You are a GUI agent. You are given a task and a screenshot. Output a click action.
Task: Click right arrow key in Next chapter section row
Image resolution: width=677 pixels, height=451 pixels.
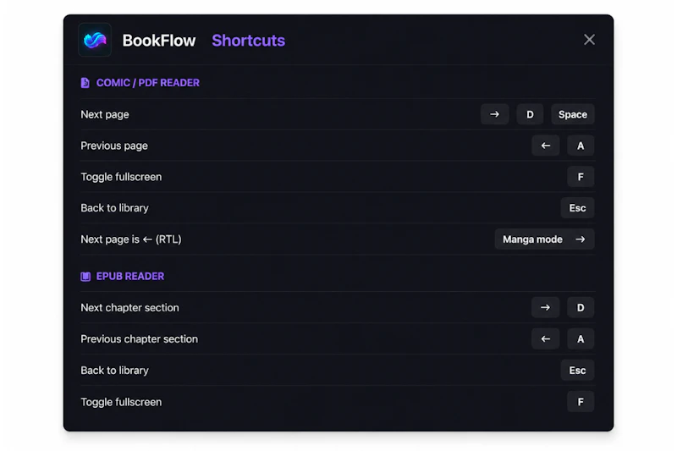[545, 308]
